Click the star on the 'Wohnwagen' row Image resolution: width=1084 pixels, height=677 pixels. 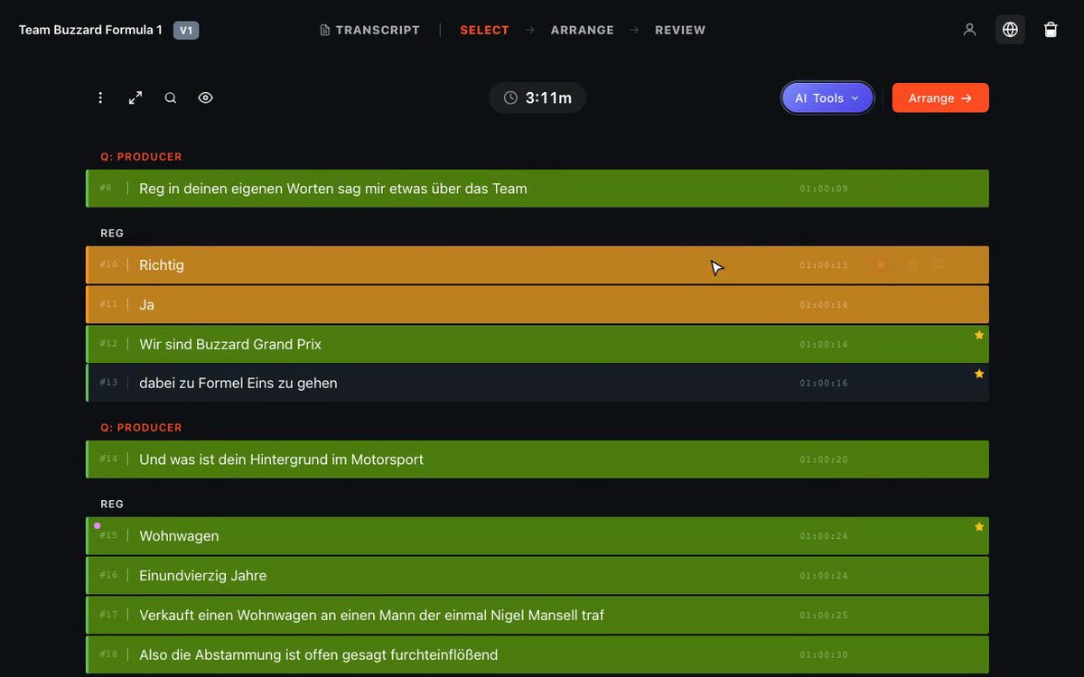click(978, 526)
